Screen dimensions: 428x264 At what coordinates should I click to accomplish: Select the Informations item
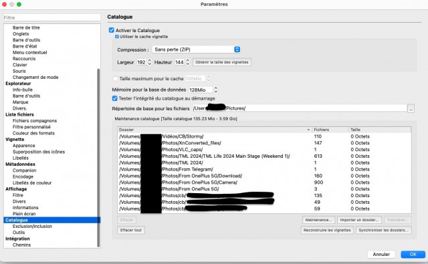(x=25, y=208)
